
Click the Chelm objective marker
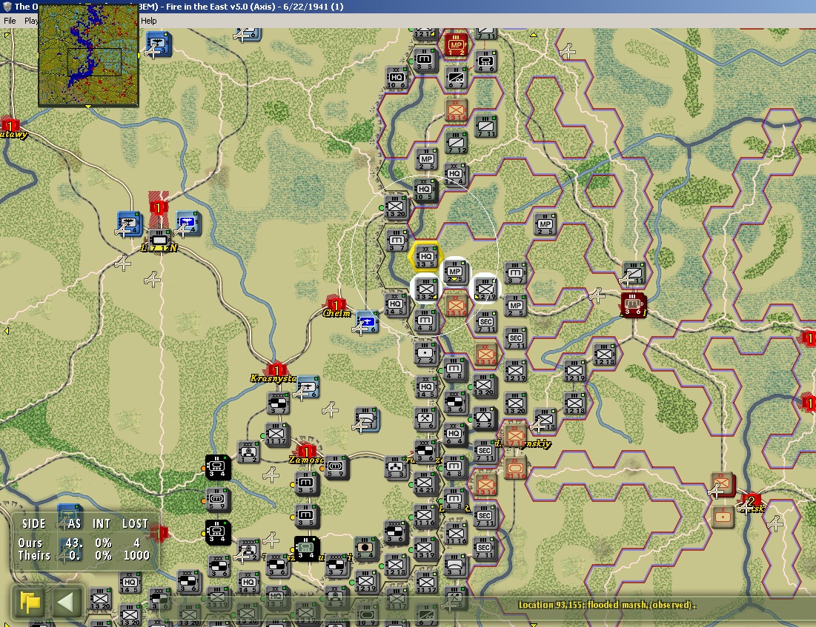tap(336, 304)
